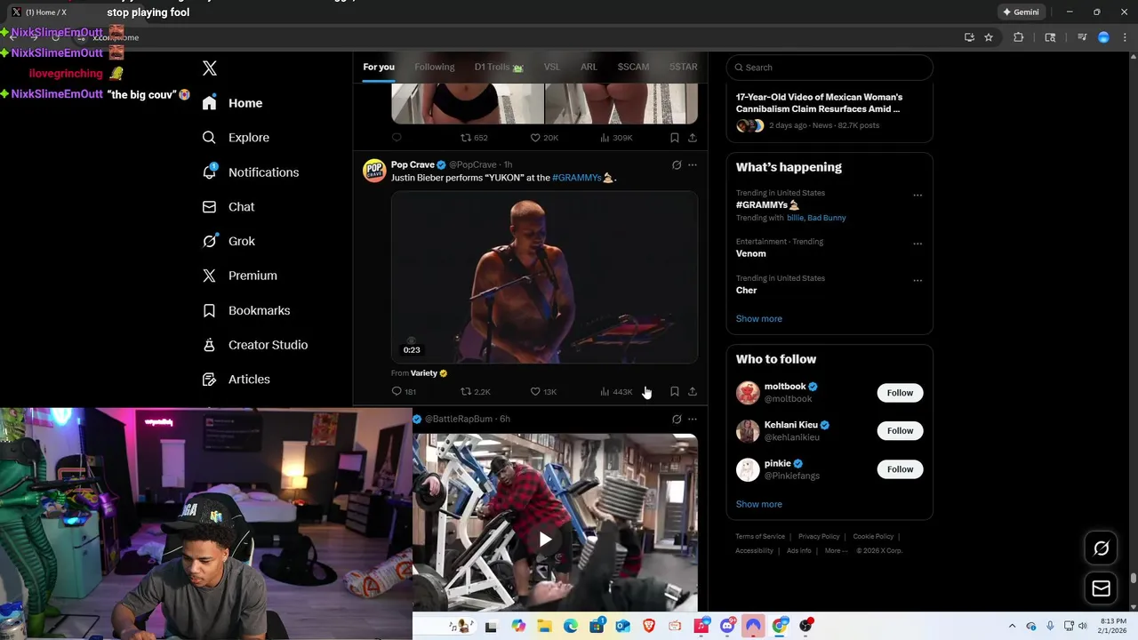Open Notifications in the sidebar
Screen dimensions: 1138x640
point(250,172)
